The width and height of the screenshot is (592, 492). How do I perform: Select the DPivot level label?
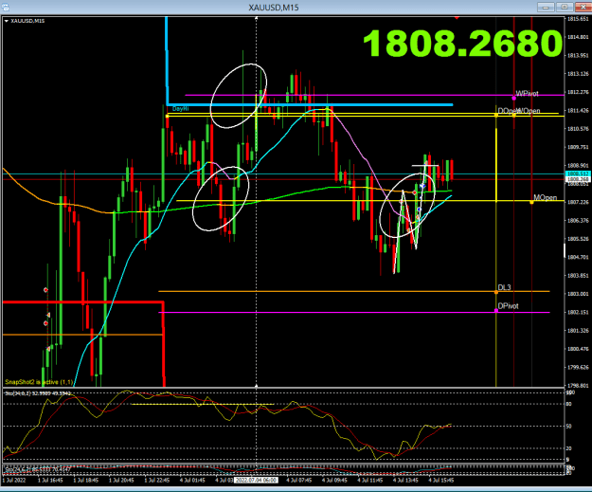[x=508, y=306]
